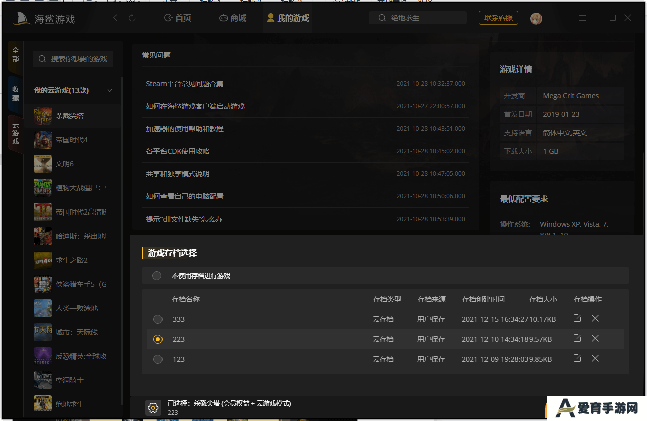Click the 存档大小 column header
The width and height of the screenshot is (647, 421).
543,299
